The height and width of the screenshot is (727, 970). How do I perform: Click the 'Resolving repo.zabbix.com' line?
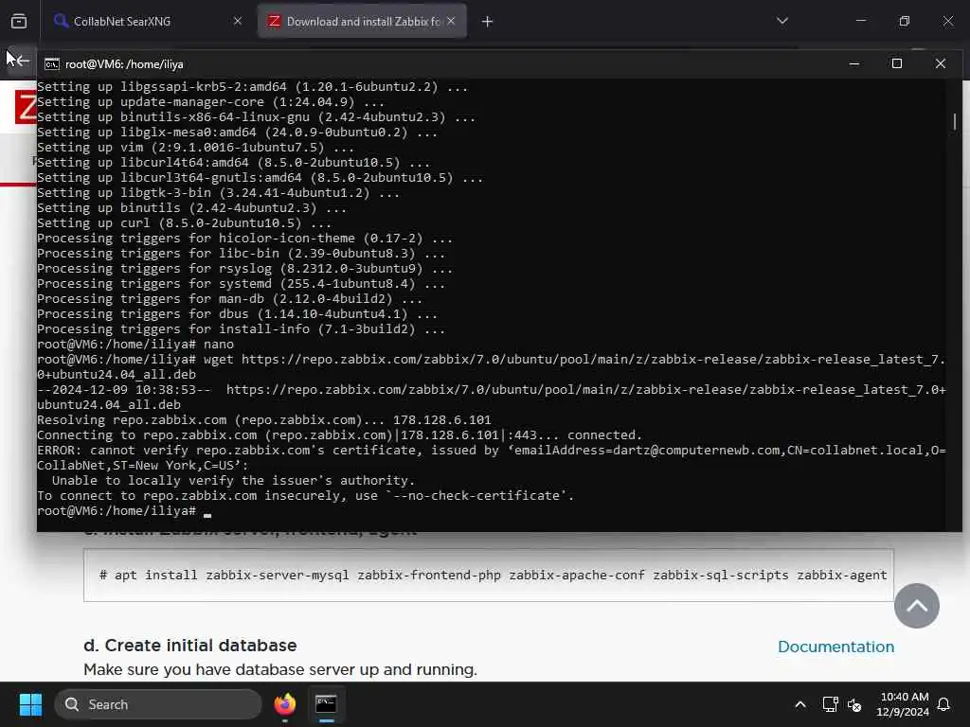click(264, 419)
